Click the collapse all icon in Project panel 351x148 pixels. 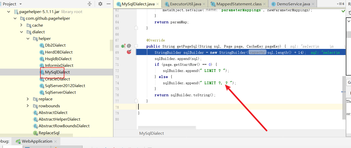[90, 4]
